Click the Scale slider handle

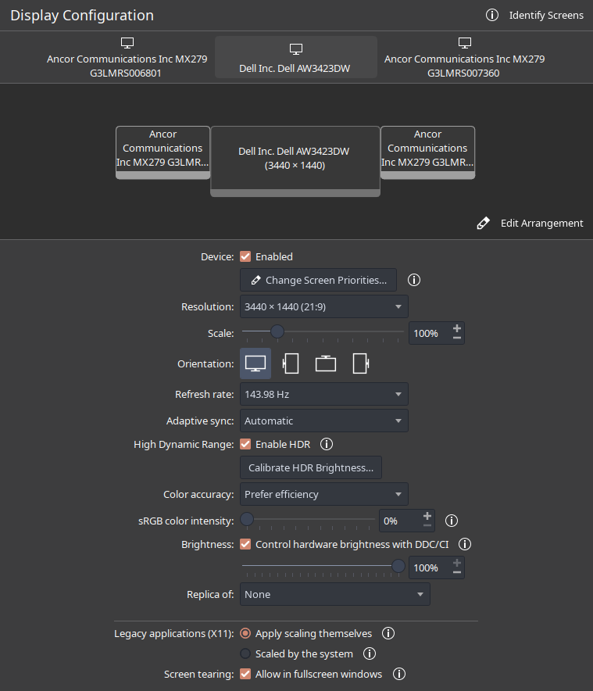pyautogui.click(x=277, y=332)
